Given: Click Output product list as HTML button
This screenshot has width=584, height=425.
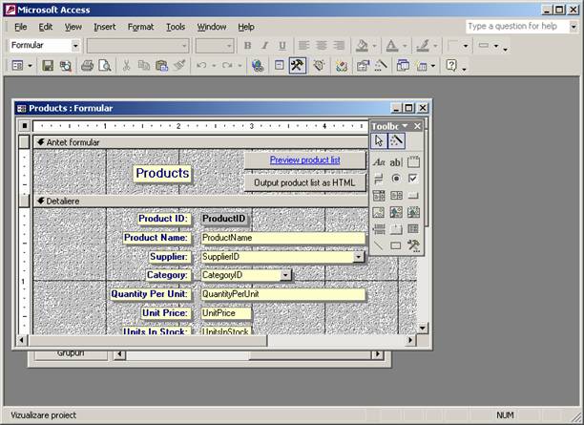Looking at the screenshot, I should tap(304, 182).
